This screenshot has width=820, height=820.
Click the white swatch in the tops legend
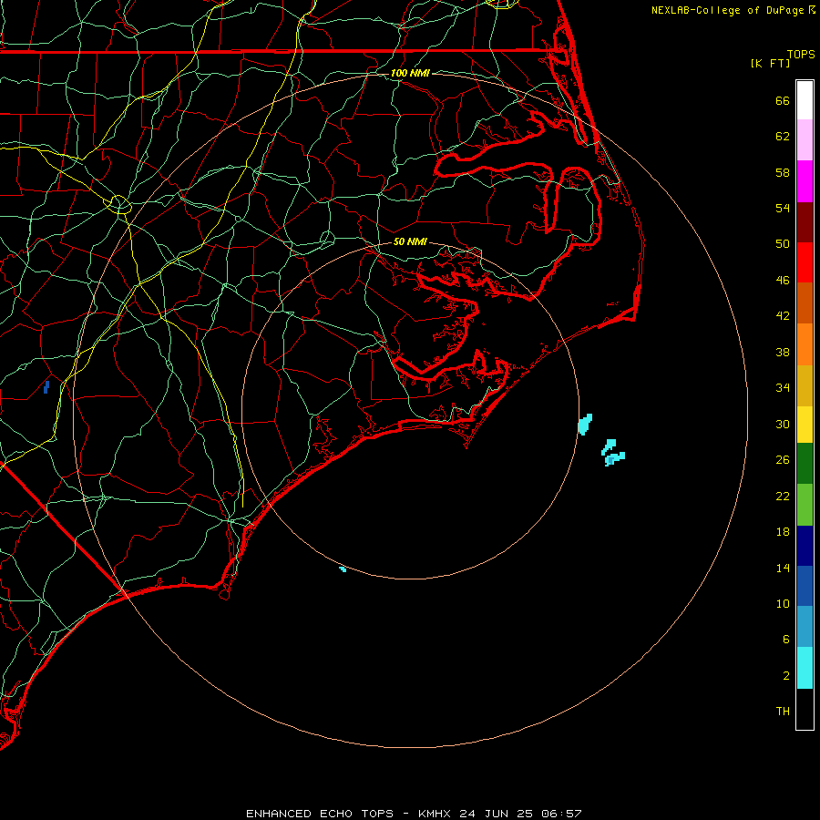pyautogui.click(x=805, y=100)
